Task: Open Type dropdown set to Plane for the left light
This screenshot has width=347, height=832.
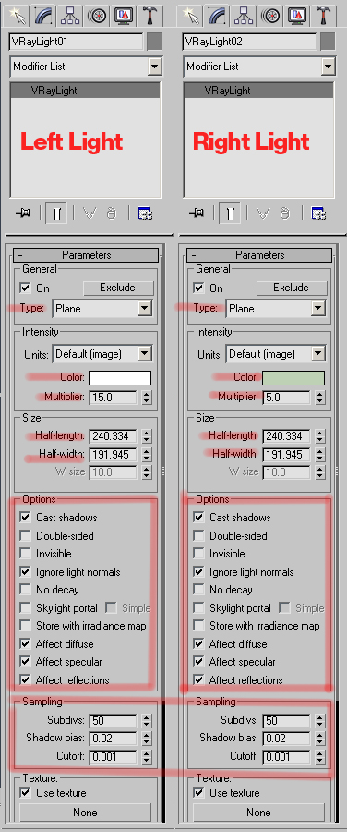Action: 102,308
